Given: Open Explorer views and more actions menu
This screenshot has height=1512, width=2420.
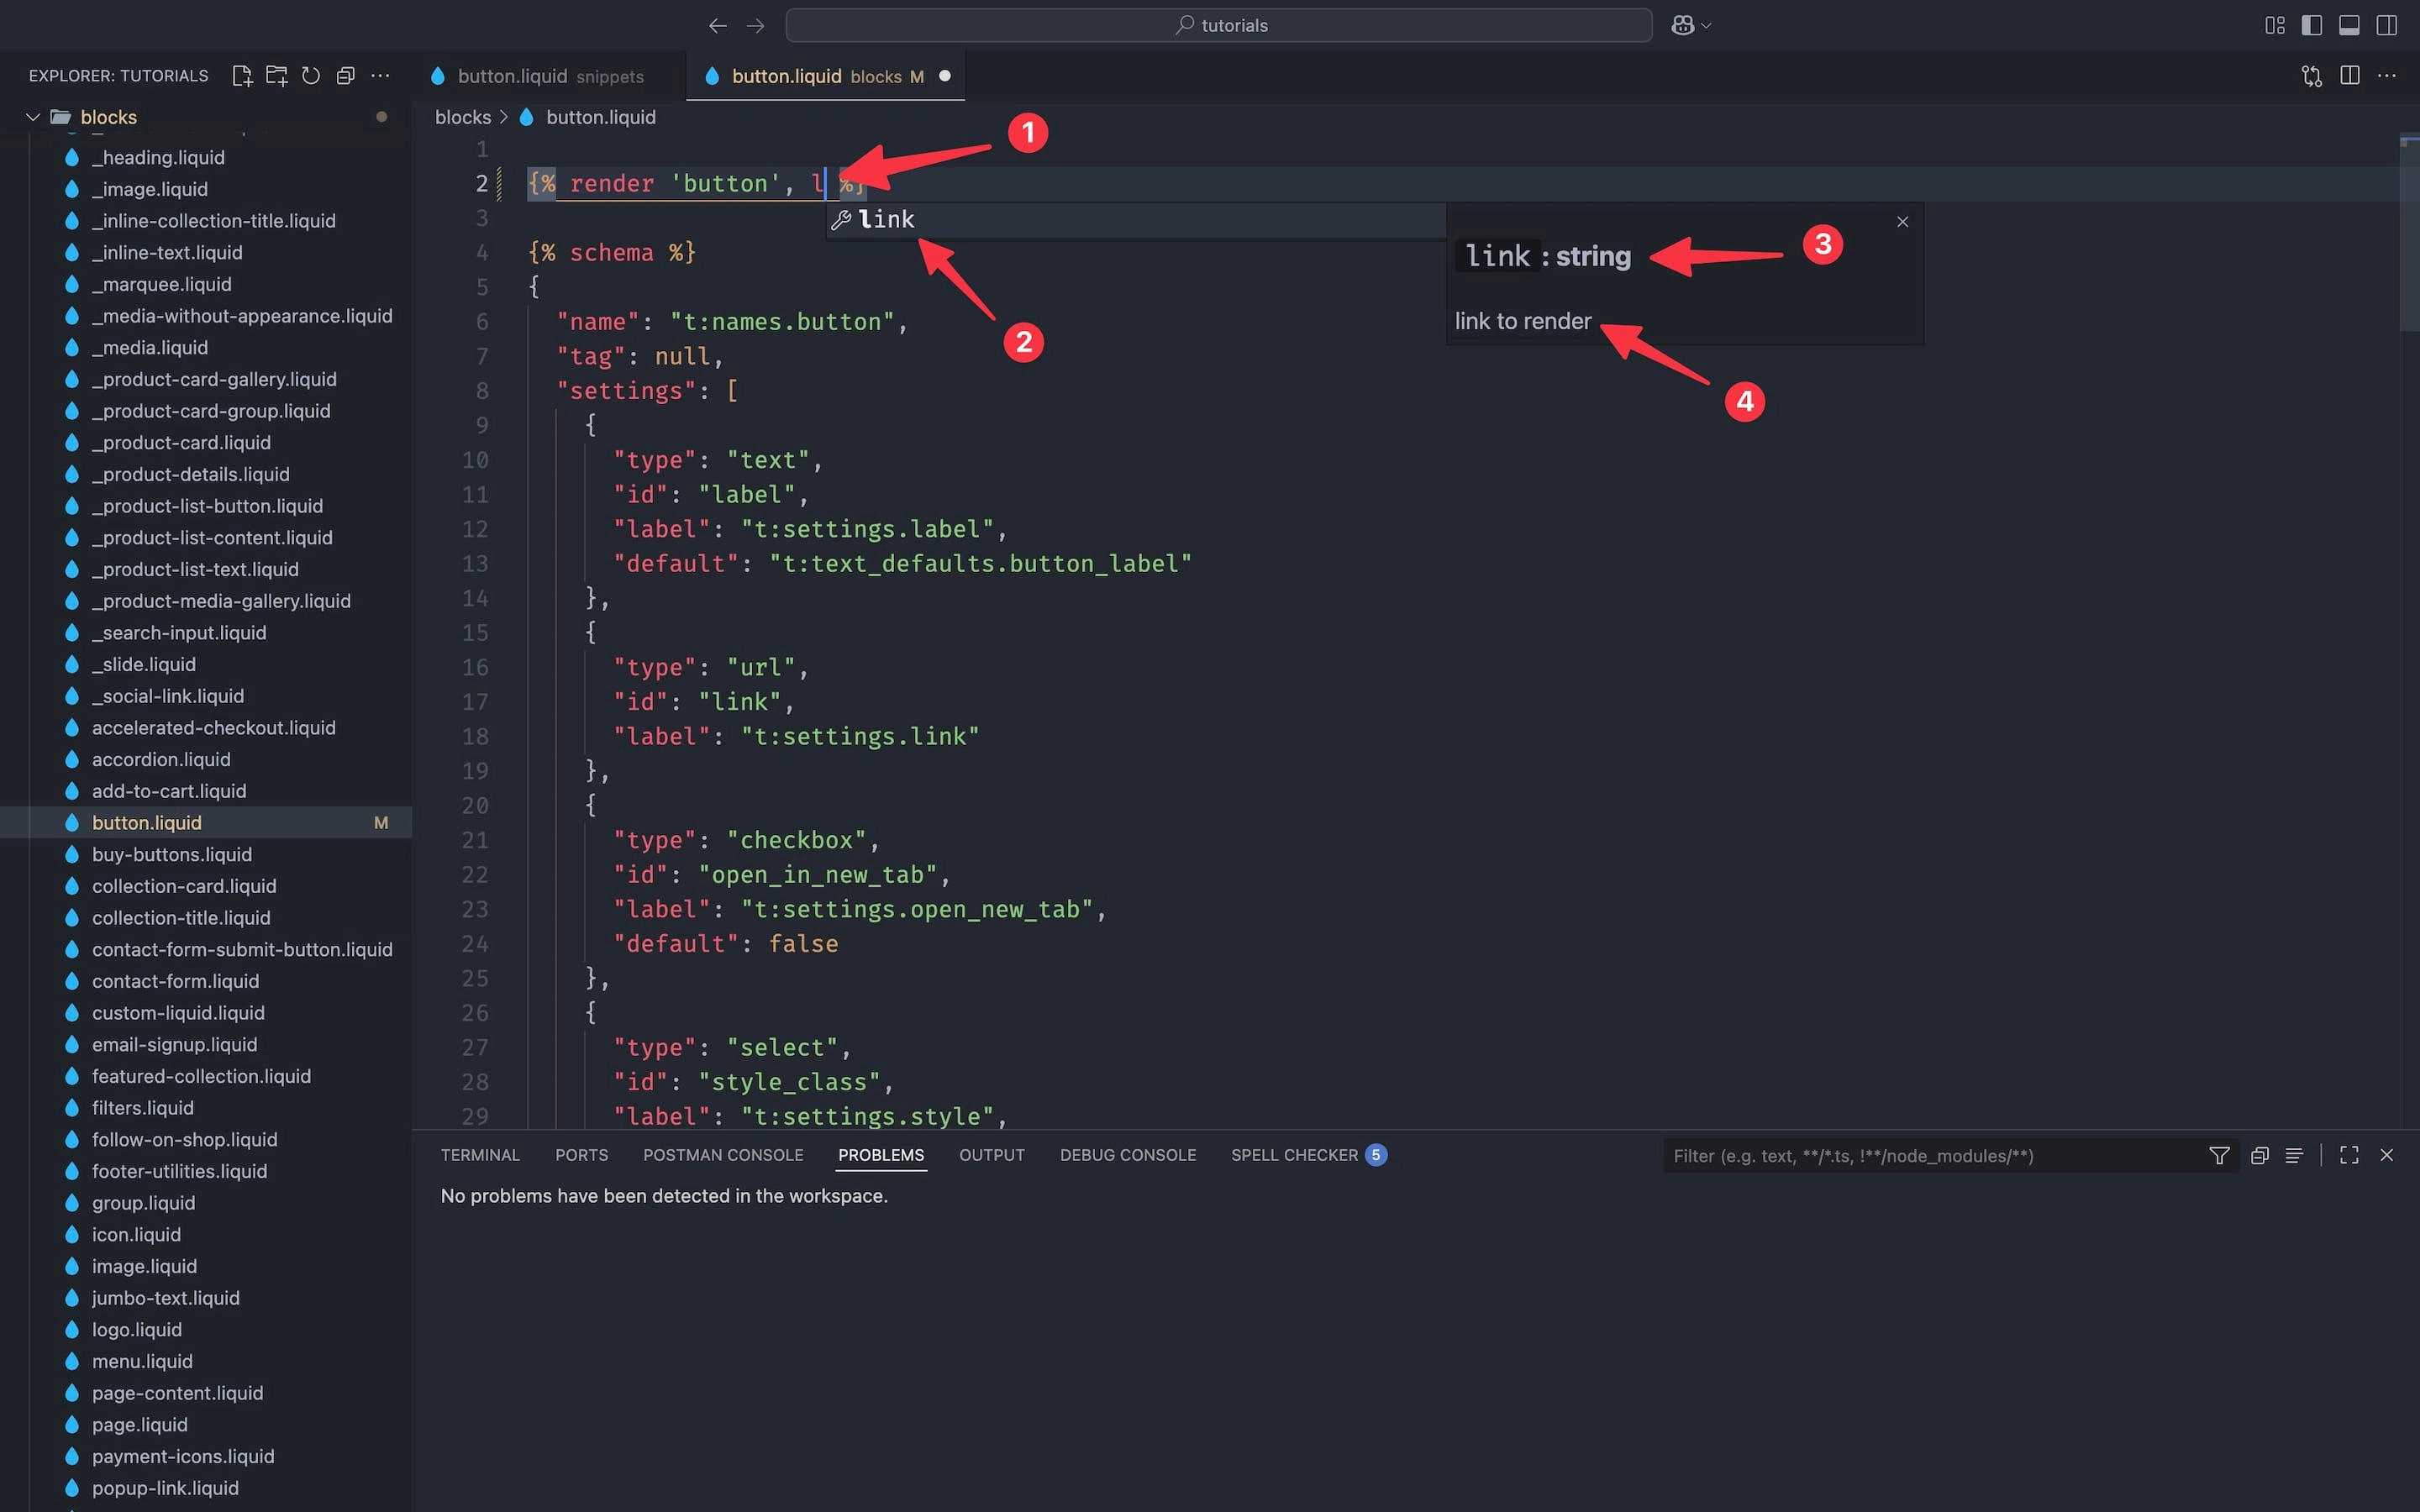Looking at the screenshot, I should pyautogui.click(x=380, y=76).
